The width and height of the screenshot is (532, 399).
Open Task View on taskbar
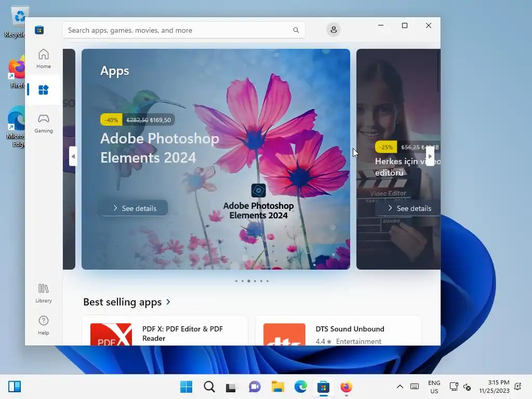(232, 387)
